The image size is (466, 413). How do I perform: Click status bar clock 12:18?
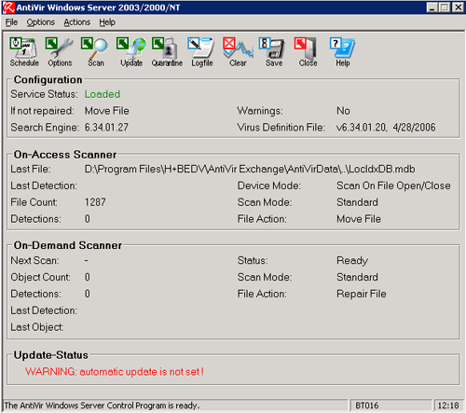coord(448,406)
